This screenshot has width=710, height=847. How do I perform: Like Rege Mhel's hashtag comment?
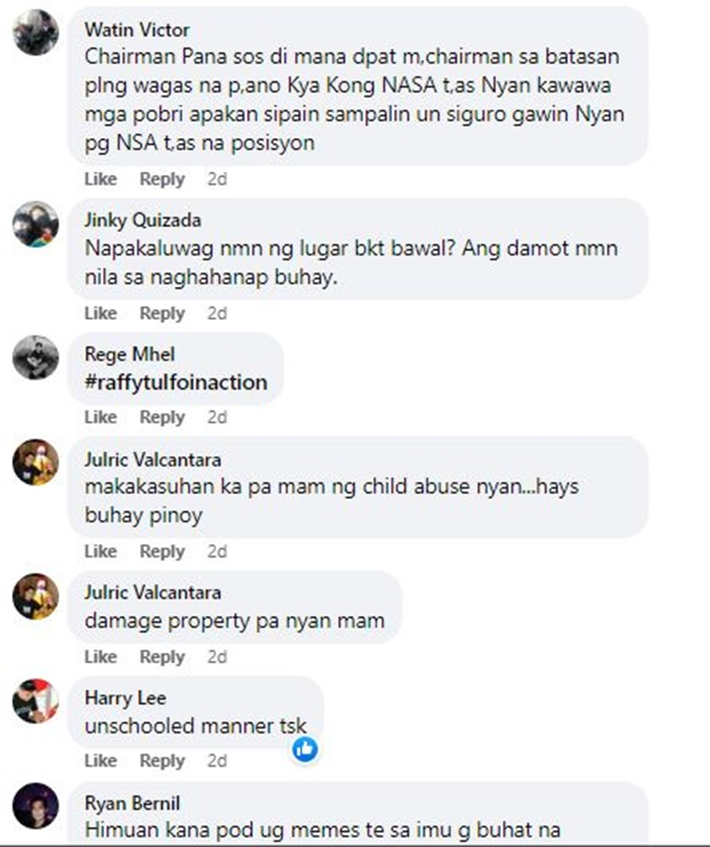pos(100,417)
